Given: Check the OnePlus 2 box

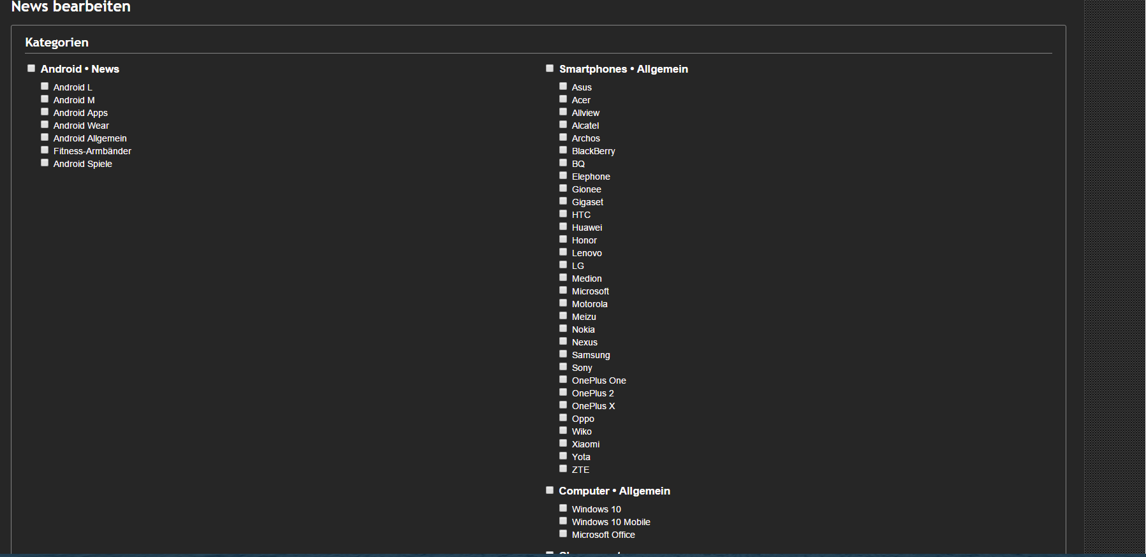Looking at the screenshot, I should coord(563,392).
